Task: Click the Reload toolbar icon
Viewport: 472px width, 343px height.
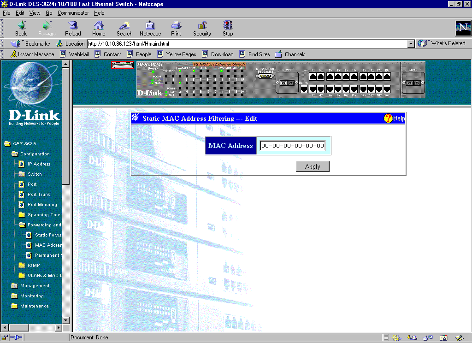Action: [x=73, y=25]
